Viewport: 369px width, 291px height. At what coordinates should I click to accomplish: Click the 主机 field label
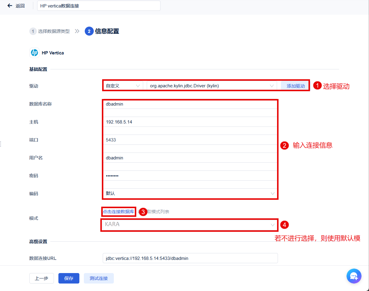34,122
